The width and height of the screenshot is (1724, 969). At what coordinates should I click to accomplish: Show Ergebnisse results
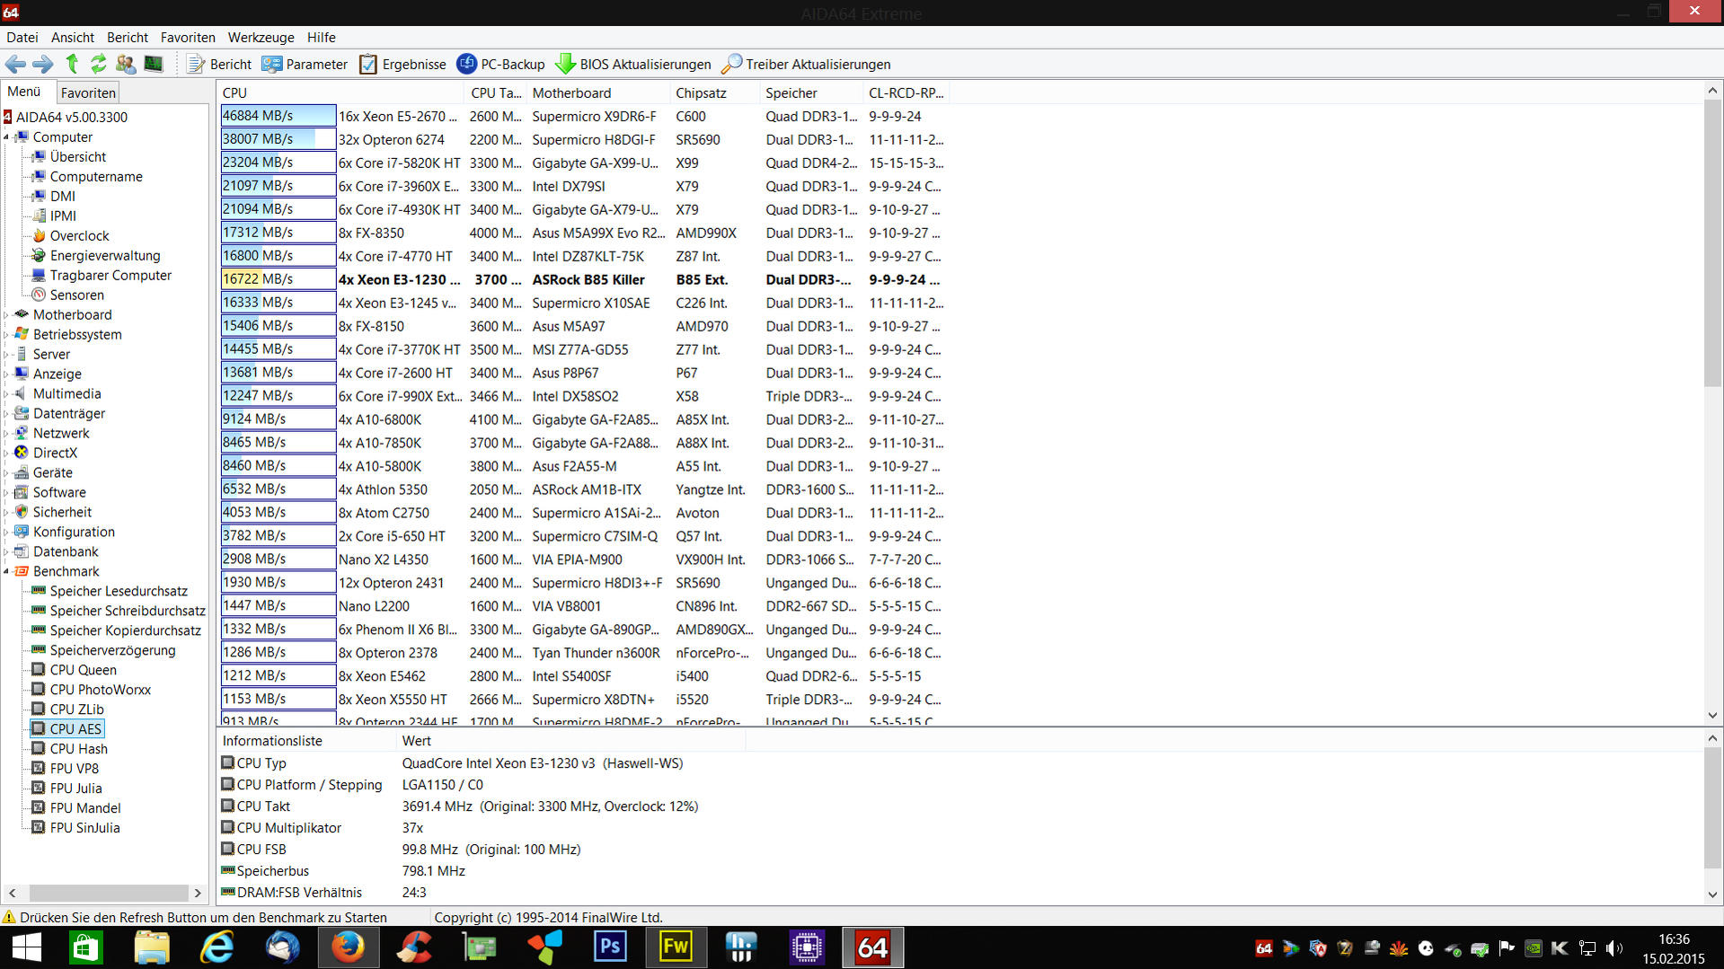[402, 64]
